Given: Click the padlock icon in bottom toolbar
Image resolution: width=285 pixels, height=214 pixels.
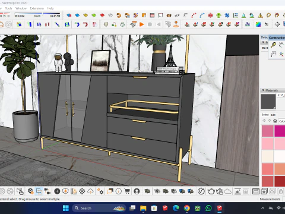Looking at the screenshot, I should 281,191.
